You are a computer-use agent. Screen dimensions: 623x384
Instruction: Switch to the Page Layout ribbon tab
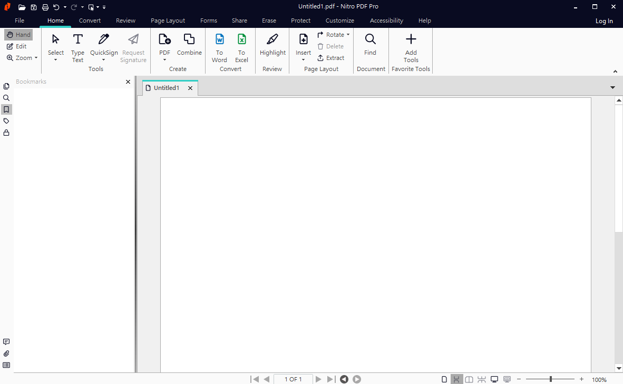tap(168, 21)
